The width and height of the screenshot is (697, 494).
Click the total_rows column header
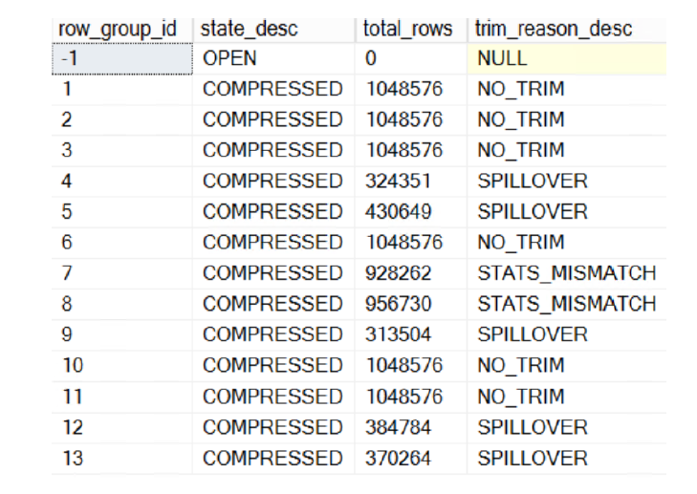tap(411, 30)
